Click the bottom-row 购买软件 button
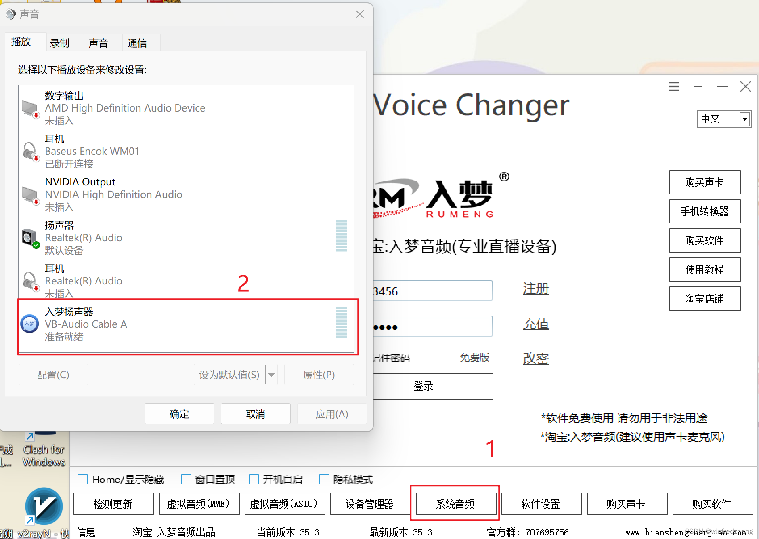759x539 pixels. (x=713, y=504)
